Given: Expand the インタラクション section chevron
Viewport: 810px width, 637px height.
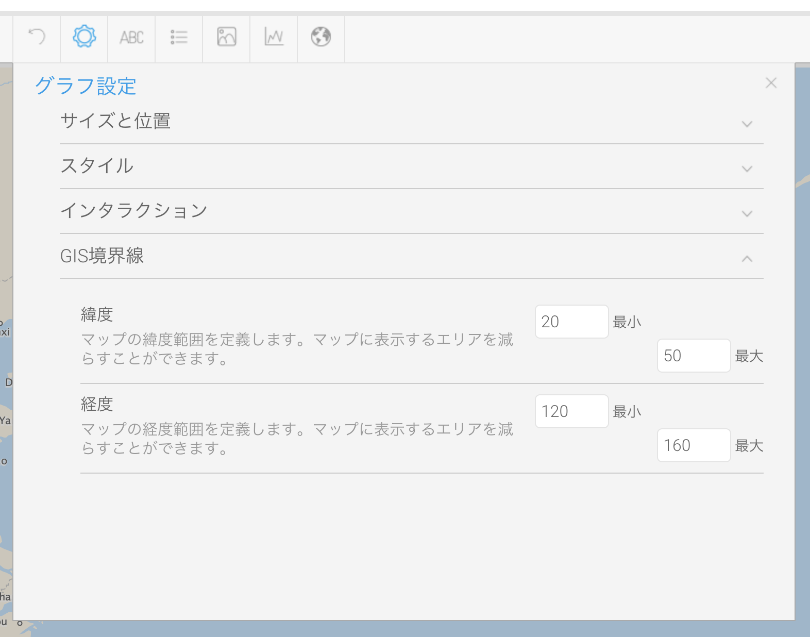Looking at the screenshot, I should pyautogui.click(x=747, y=214).
